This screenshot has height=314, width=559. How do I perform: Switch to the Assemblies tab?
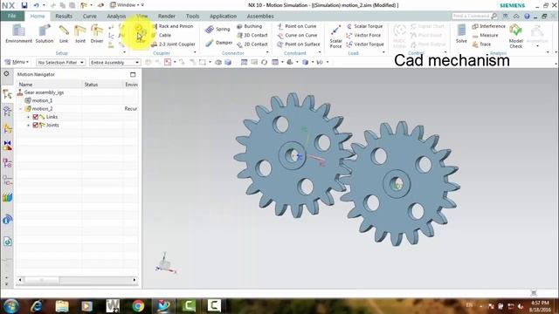(x=260, y=16)
